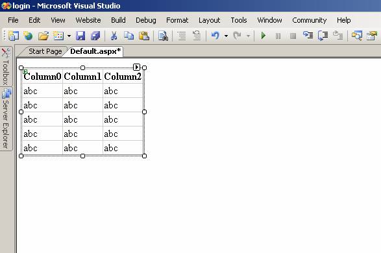Open the View menu
This screenshot has width=381, height=253.
click(x=58, y=20)
